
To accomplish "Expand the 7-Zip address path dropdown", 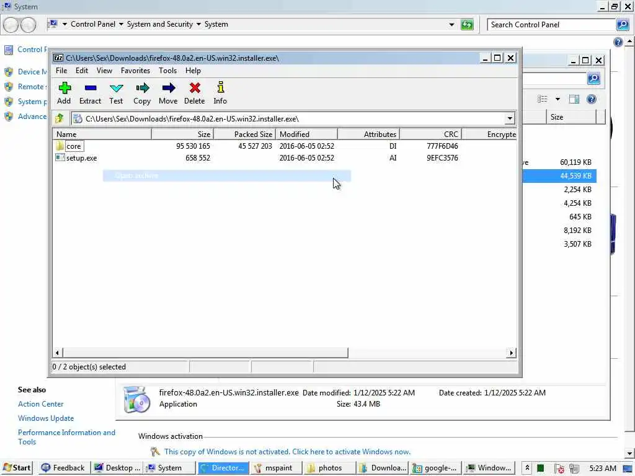I will [510, 118].
